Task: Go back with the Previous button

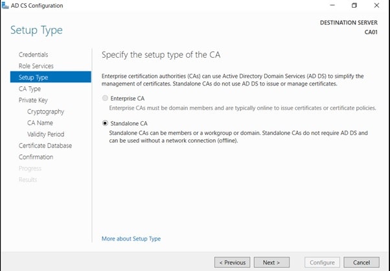Action: (232, 263)
